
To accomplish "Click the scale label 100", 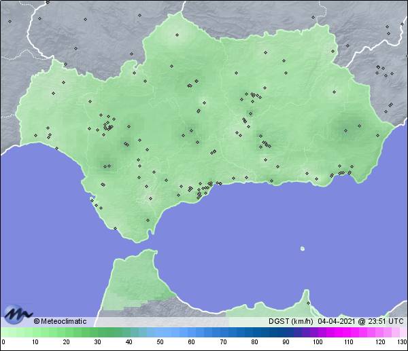I will (x=318, y=341).
